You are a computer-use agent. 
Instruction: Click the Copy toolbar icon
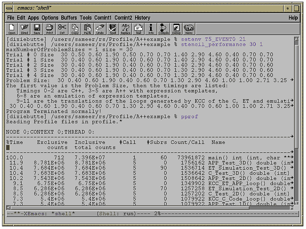tap(75, 29)
